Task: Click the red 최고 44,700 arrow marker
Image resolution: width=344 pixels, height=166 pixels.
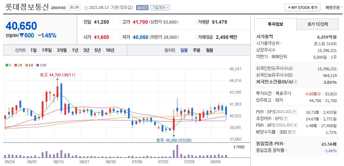Action: [58, 79]
